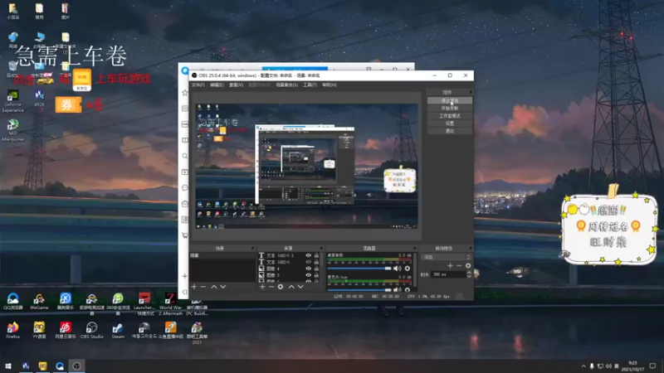The width and height of the screenshot is (664, 373).
Task: Open the View menu in OBS
Action: [236, 85]
